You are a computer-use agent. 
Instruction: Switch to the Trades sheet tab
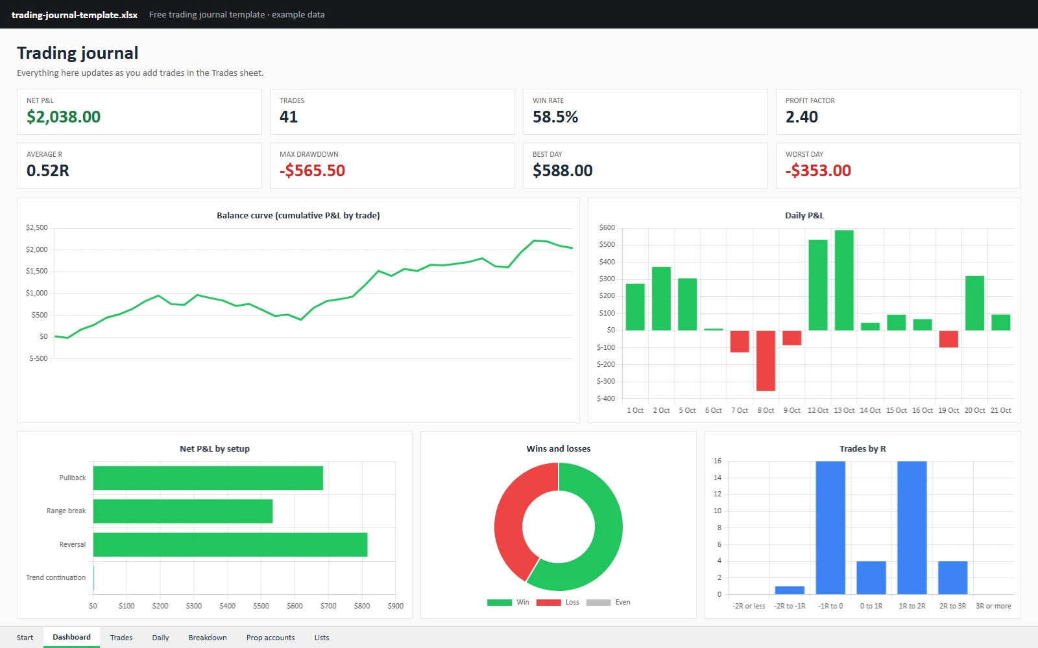coord(121,638)
